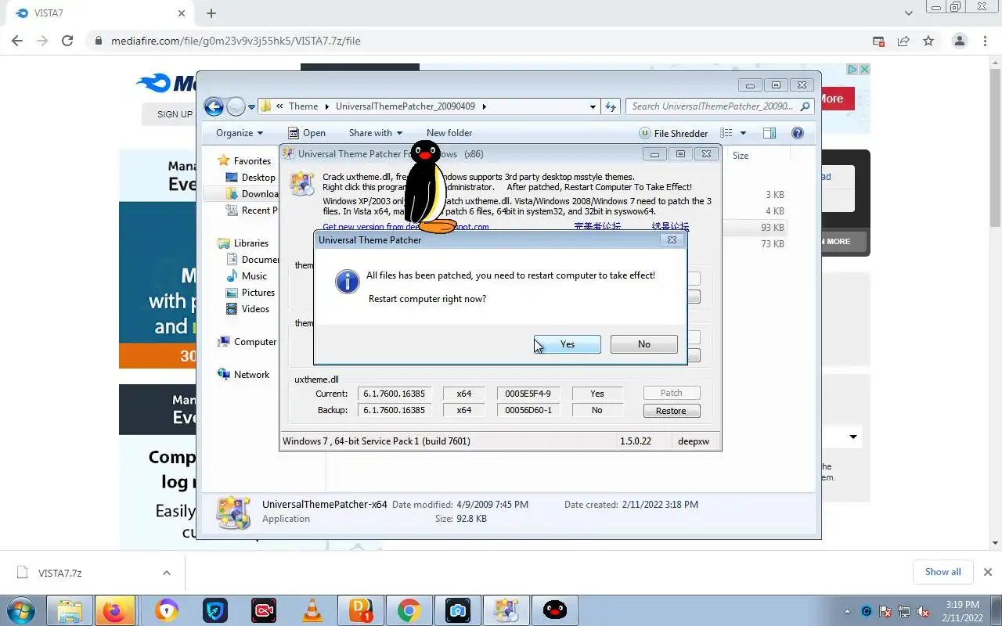Open the tab search dropdown in Chrome

point(909,13)
